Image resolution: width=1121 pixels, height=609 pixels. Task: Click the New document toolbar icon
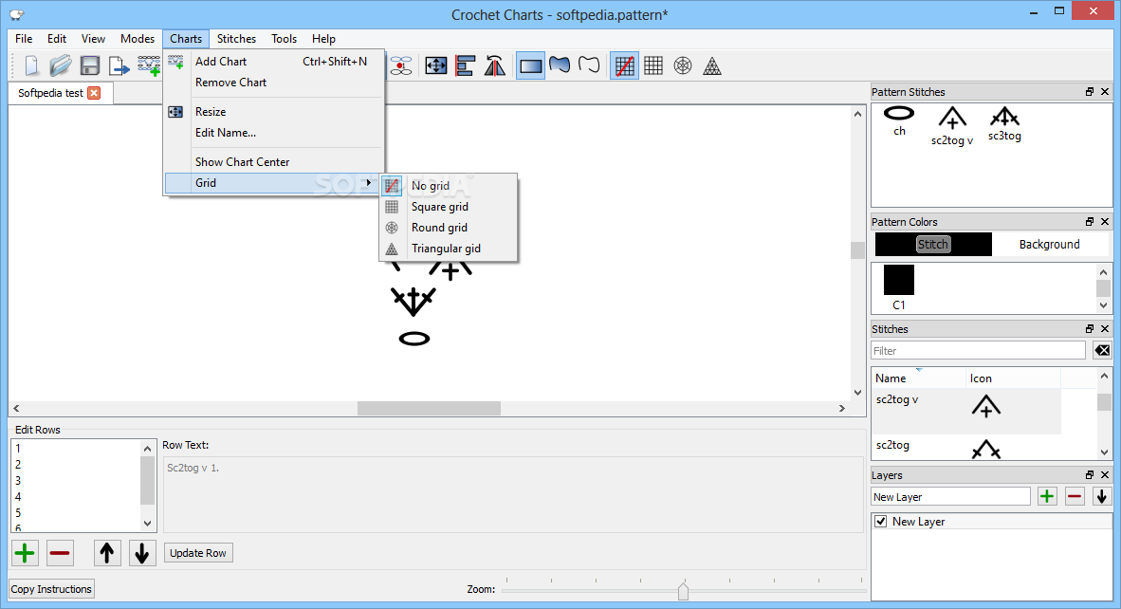(31, 65)
